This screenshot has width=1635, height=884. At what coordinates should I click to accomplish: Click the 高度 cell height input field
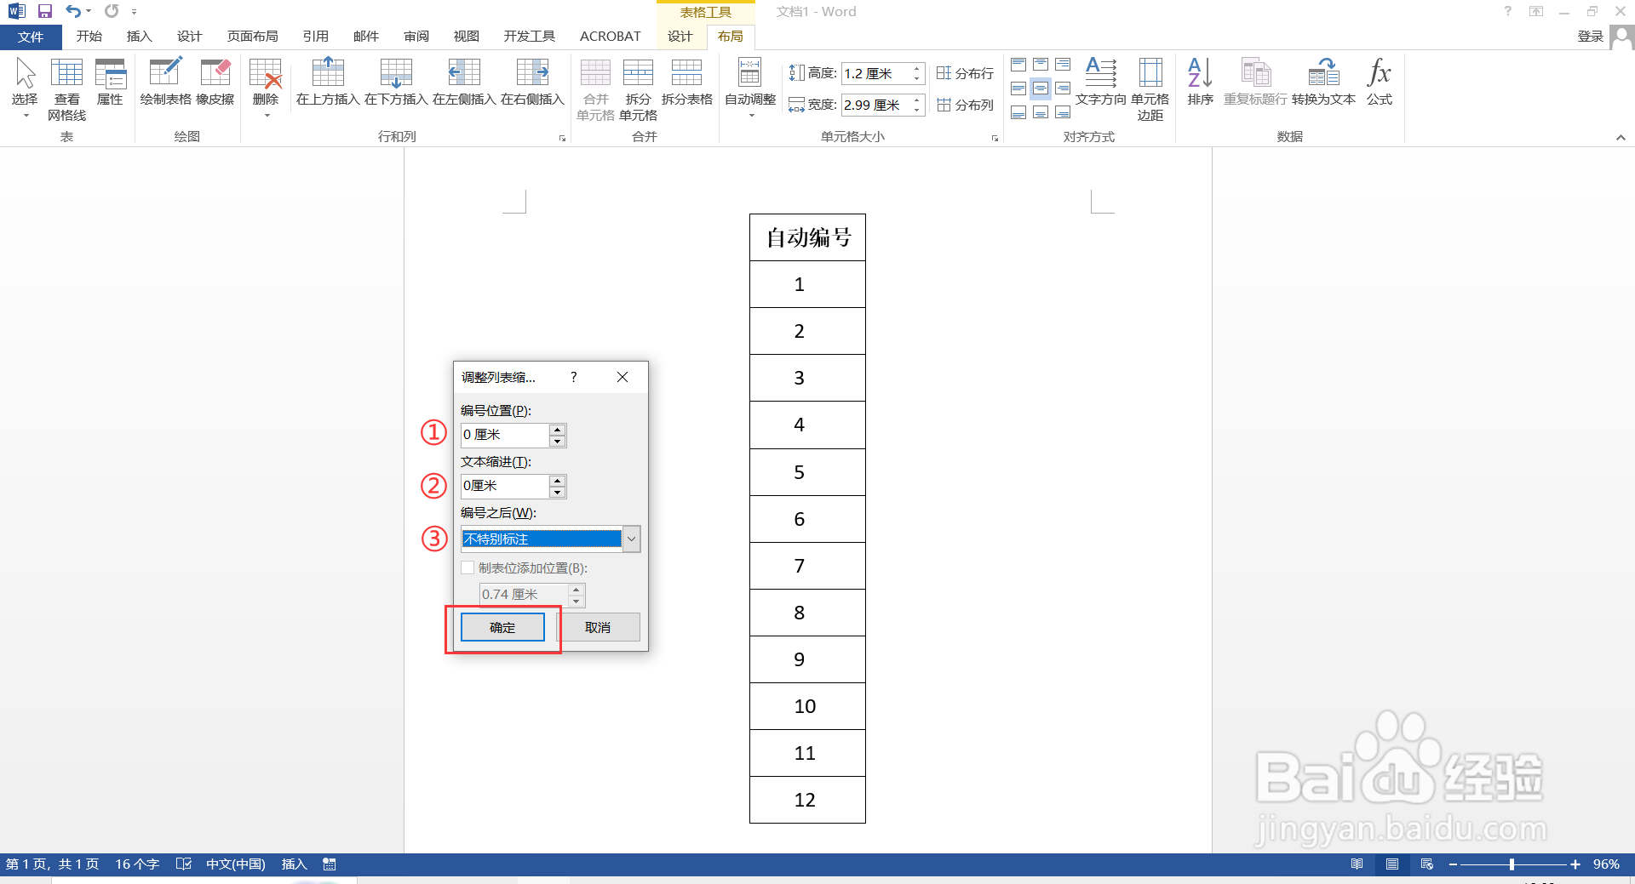pyautogui.click(x=877, y=73)
